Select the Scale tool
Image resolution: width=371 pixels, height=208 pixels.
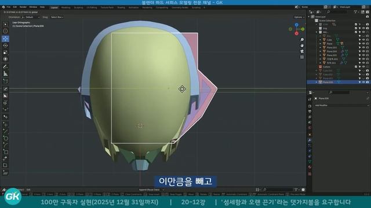5,53
